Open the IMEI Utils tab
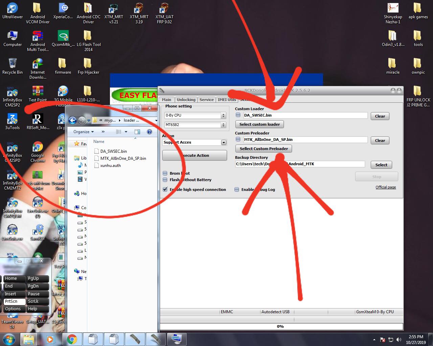Image resolution: width=433 pixels, height=346 pixels. click(227, 100)
